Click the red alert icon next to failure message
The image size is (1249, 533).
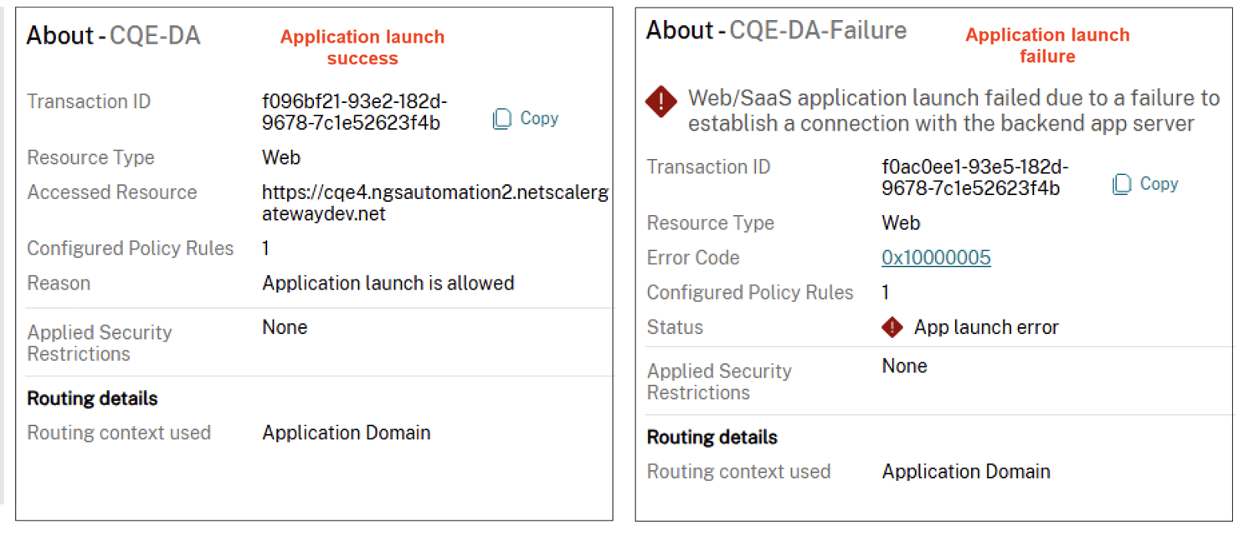[x=661, y=101]
